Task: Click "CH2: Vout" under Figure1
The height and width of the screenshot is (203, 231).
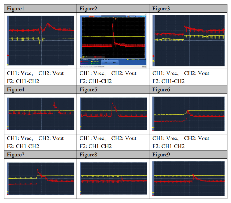Action: 51,73
